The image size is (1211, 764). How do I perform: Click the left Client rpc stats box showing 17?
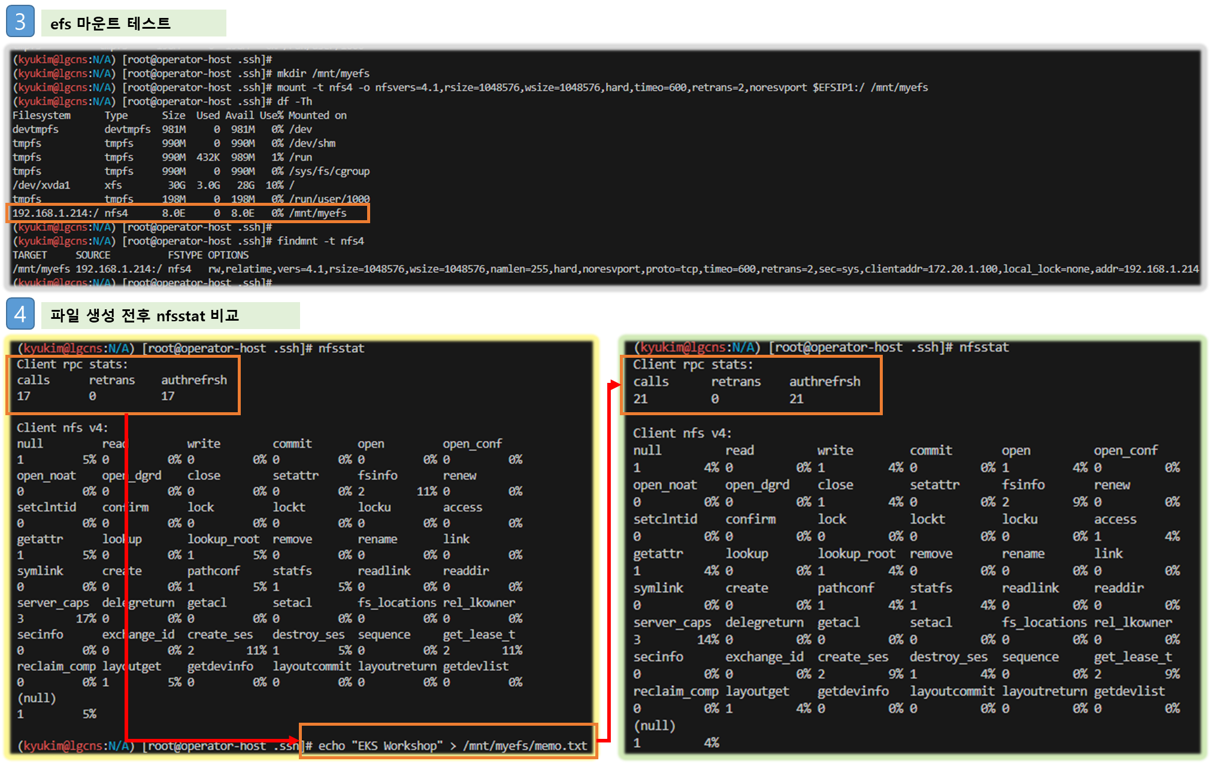(x=123, y=385)
